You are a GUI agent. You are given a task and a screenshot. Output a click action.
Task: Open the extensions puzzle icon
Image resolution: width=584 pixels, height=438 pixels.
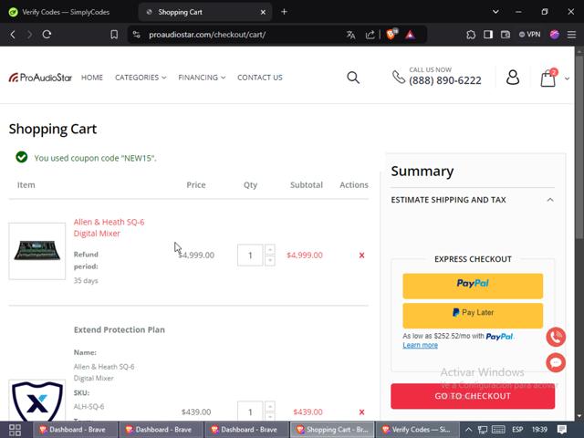click(471, 35)
